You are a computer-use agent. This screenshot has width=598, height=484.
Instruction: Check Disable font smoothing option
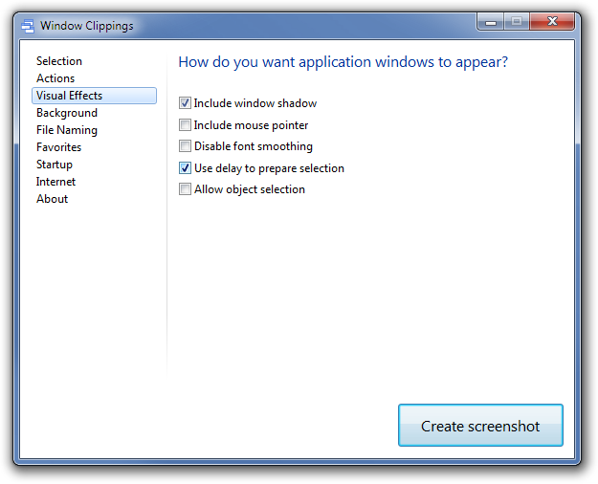(185, 146)
